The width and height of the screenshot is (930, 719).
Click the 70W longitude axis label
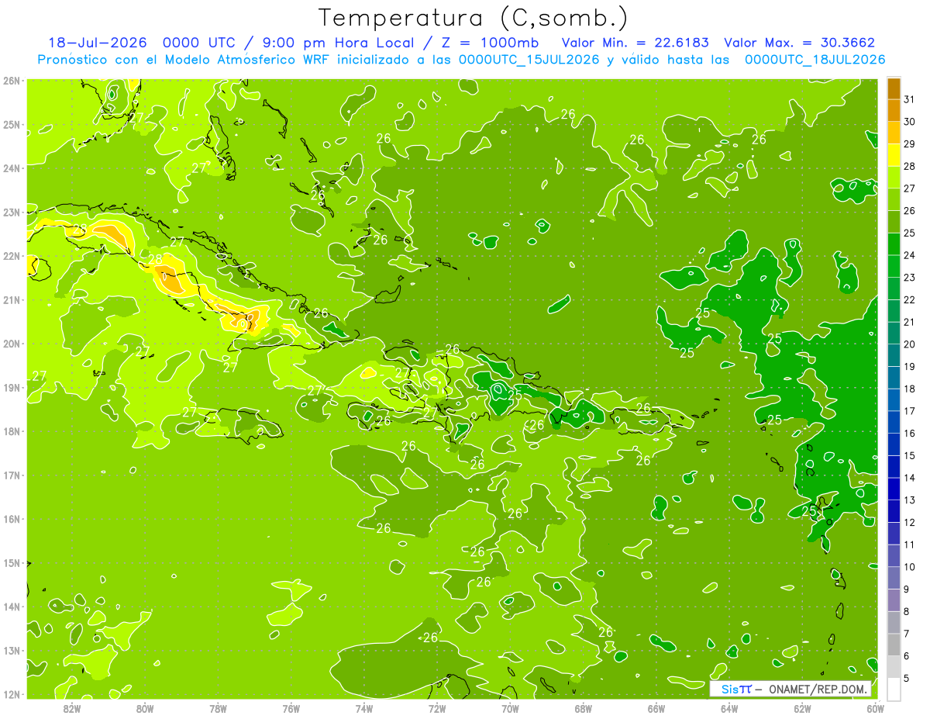510,708
